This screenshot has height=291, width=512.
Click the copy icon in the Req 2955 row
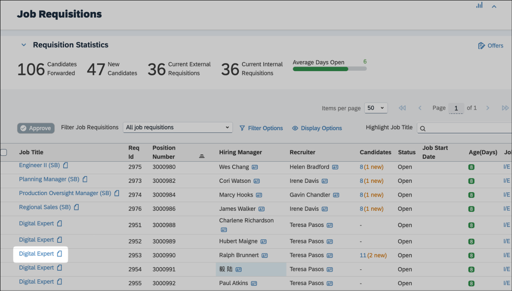point(59,282)
